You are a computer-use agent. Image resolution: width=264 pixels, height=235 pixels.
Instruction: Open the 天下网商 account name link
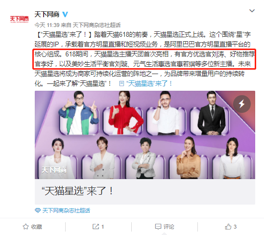tap(47, 14)
